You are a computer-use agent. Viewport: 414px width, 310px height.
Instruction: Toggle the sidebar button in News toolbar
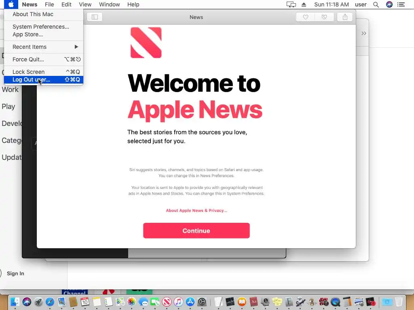(x=95, y=17)
